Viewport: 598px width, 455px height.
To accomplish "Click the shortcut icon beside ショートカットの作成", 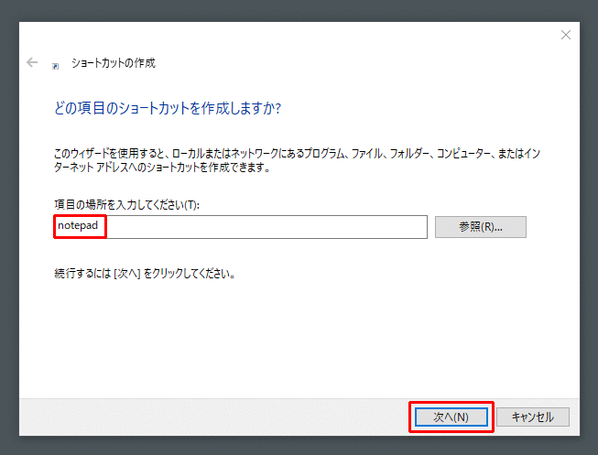I will coord(57,65).
